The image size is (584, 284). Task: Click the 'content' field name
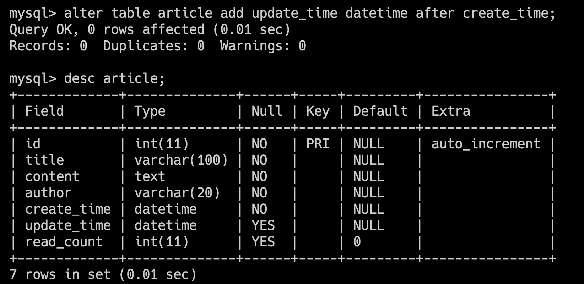click(52, 177)
